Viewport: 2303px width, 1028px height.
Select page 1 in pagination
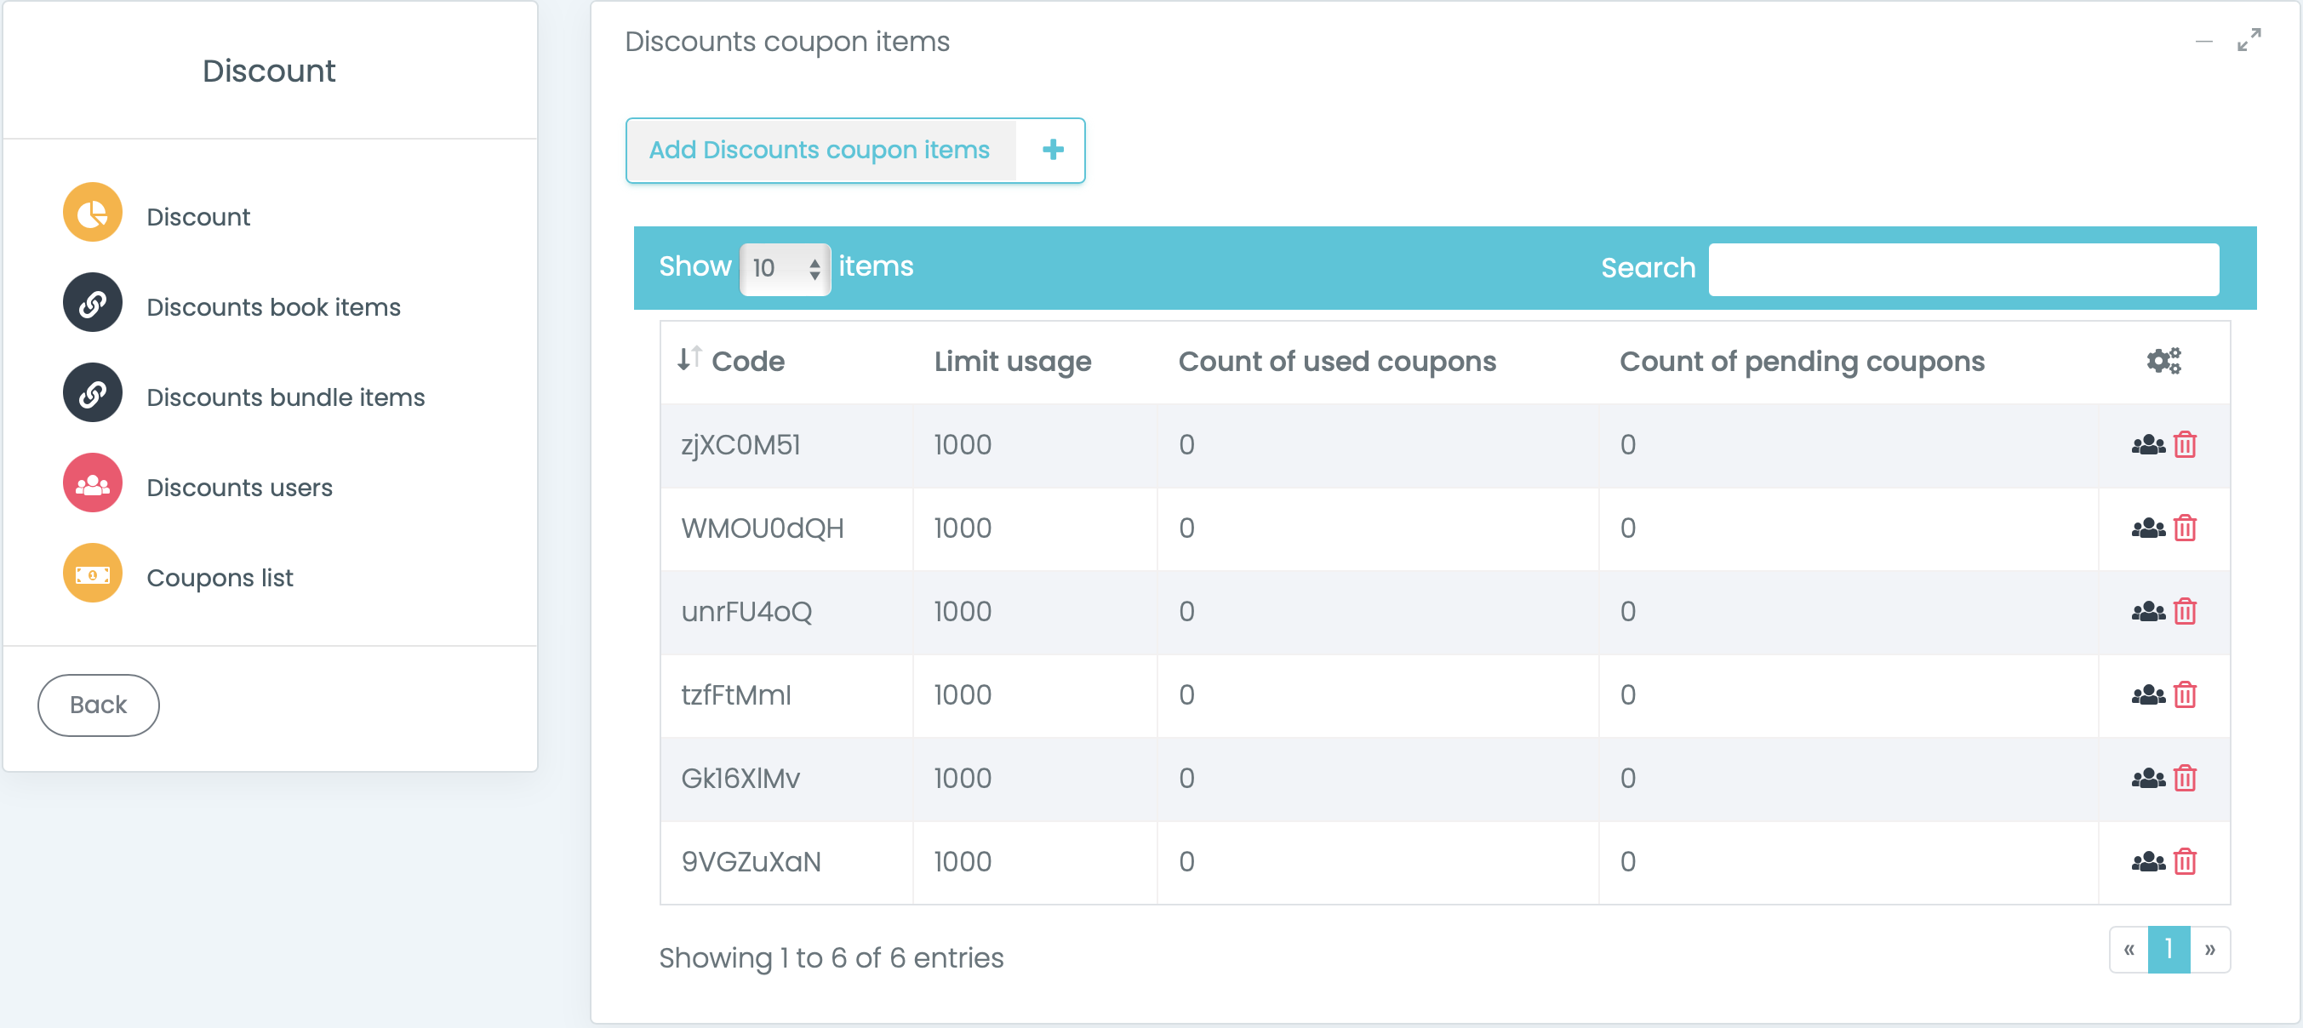coord(2168,950)
